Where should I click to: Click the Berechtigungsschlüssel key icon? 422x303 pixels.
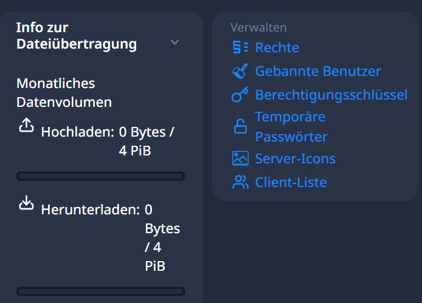click(240, 95)
